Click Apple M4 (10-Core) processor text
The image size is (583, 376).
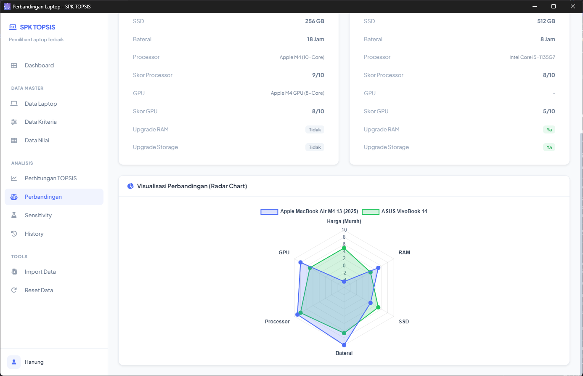[302, 57]
